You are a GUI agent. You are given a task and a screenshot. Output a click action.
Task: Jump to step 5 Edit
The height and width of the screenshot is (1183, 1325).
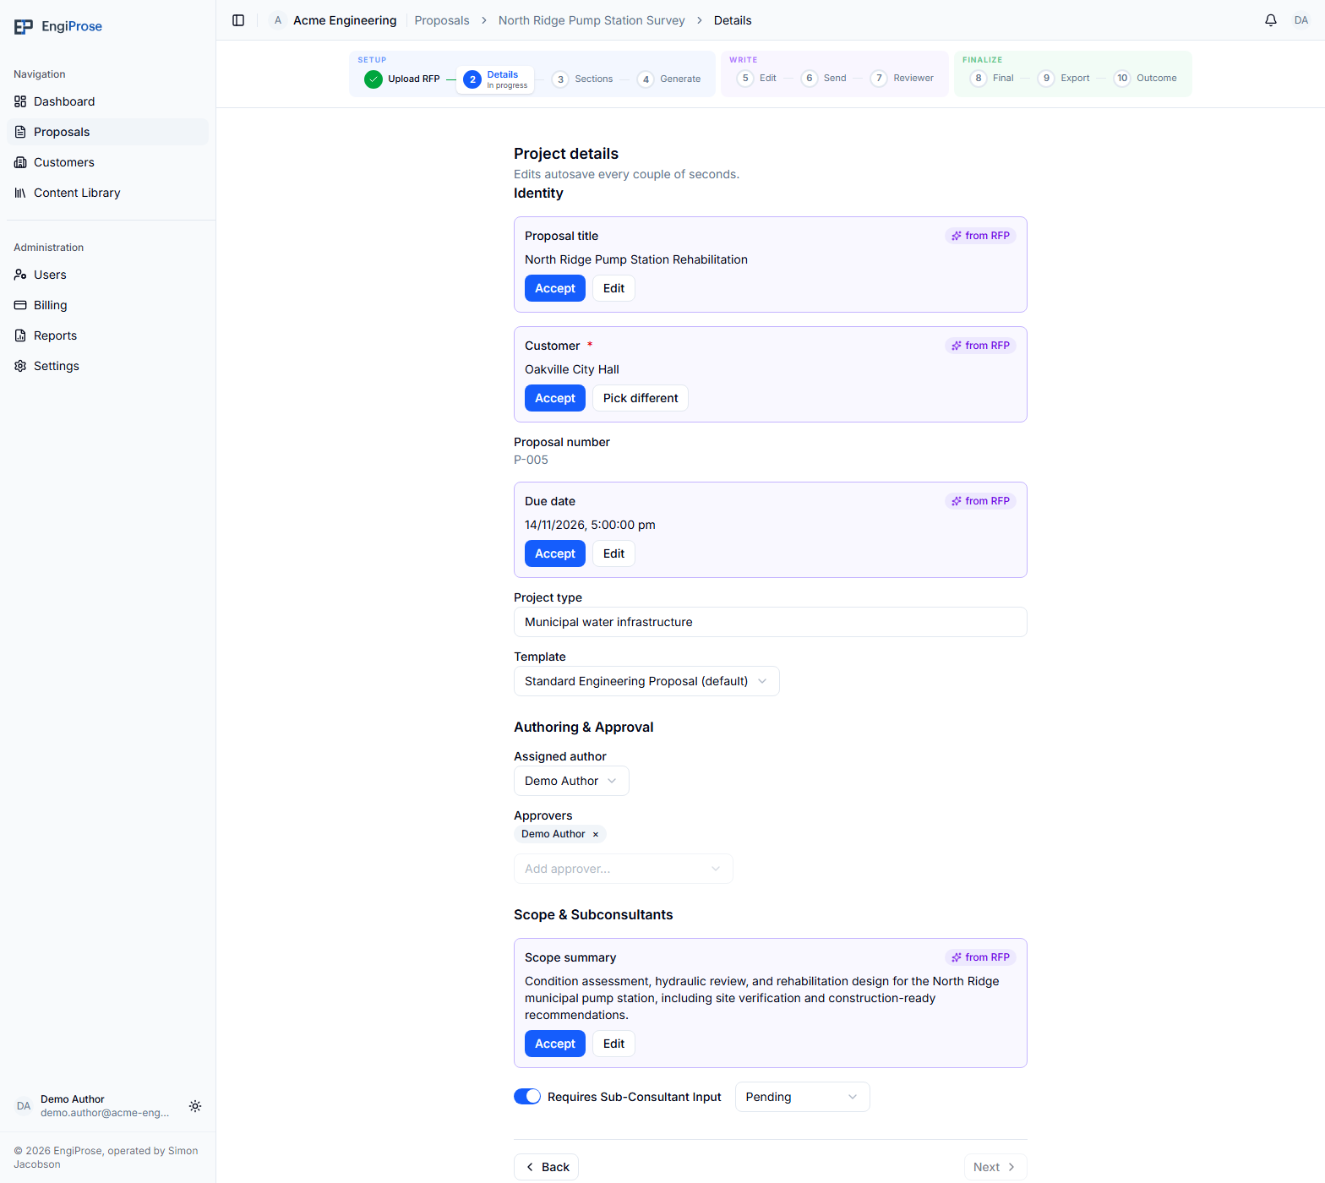click(x=756, y=79)
